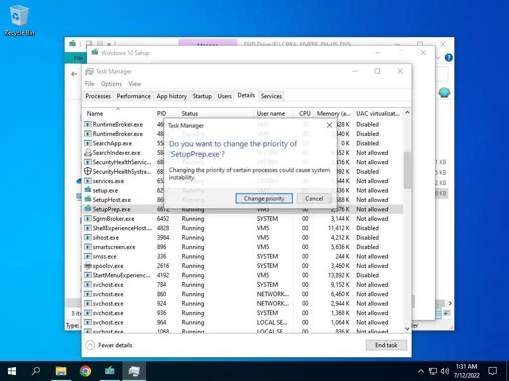Switch to the Performance tab
Screen dimensions: 509x381
134,96
